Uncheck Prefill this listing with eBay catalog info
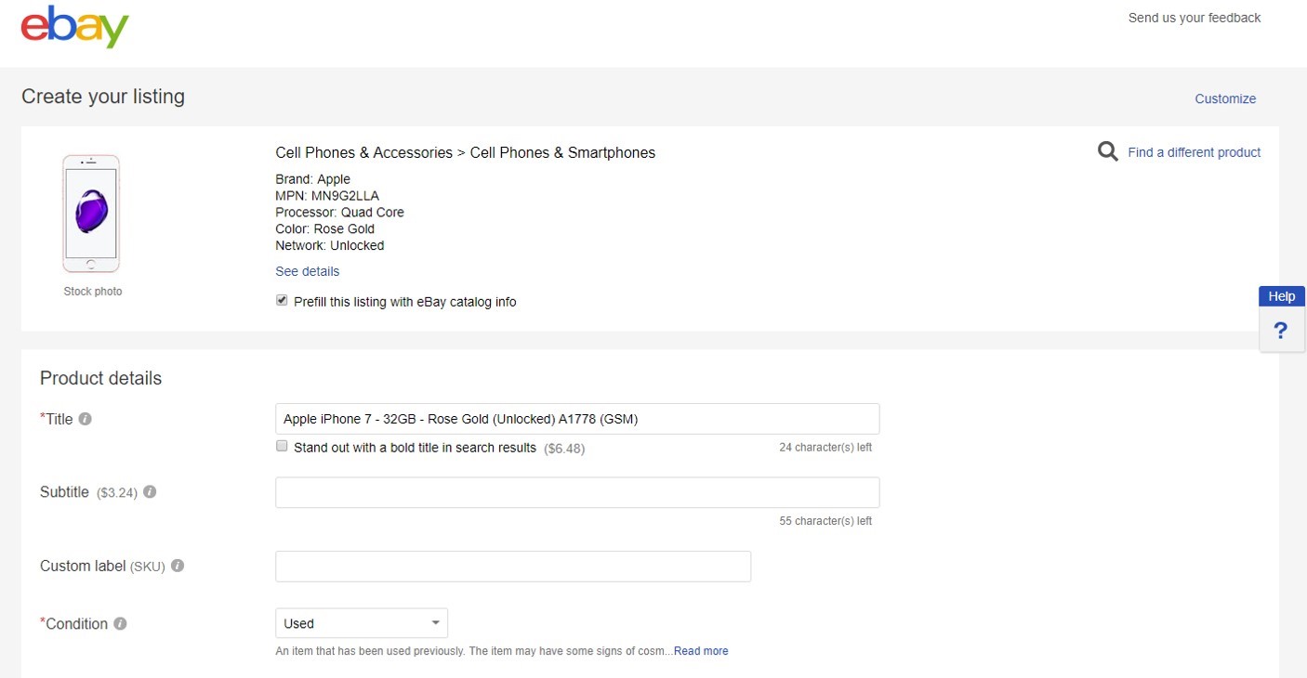Image resolution: width=1307 pixels, height=678 pixels. click(x=282, y=301)
